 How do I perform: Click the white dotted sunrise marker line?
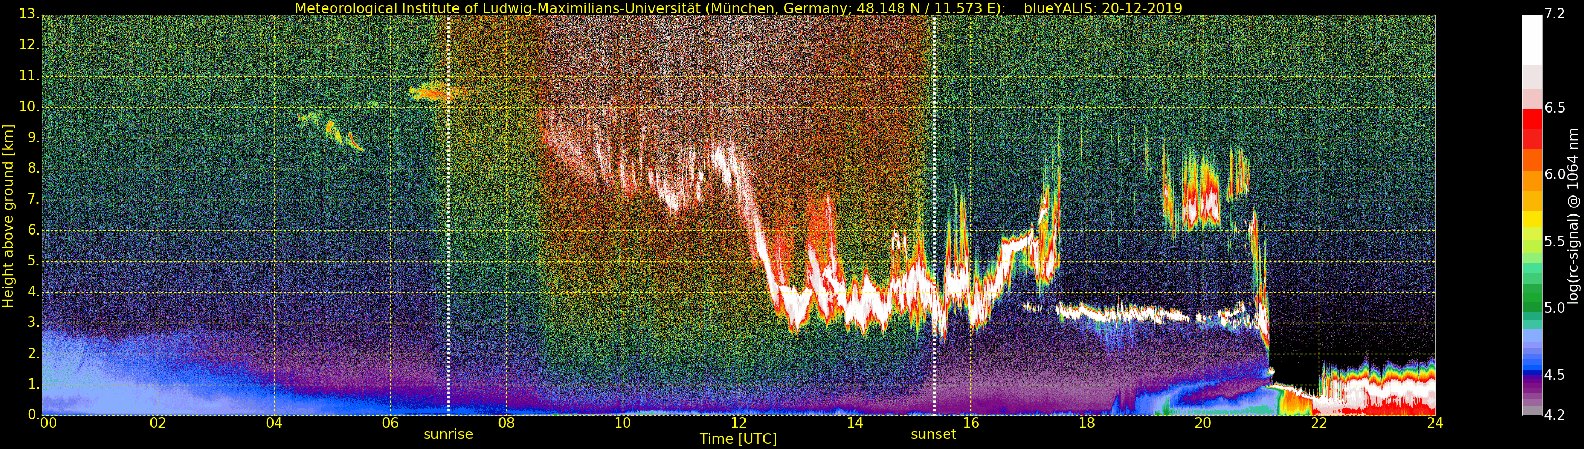(448, 216)
